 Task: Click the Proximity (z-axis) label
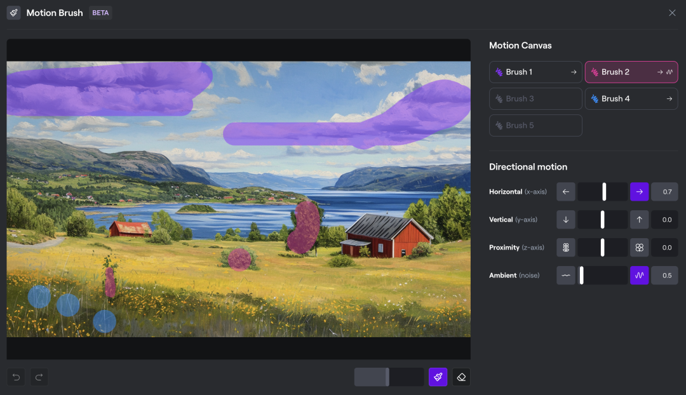click(x=516, y=248)
